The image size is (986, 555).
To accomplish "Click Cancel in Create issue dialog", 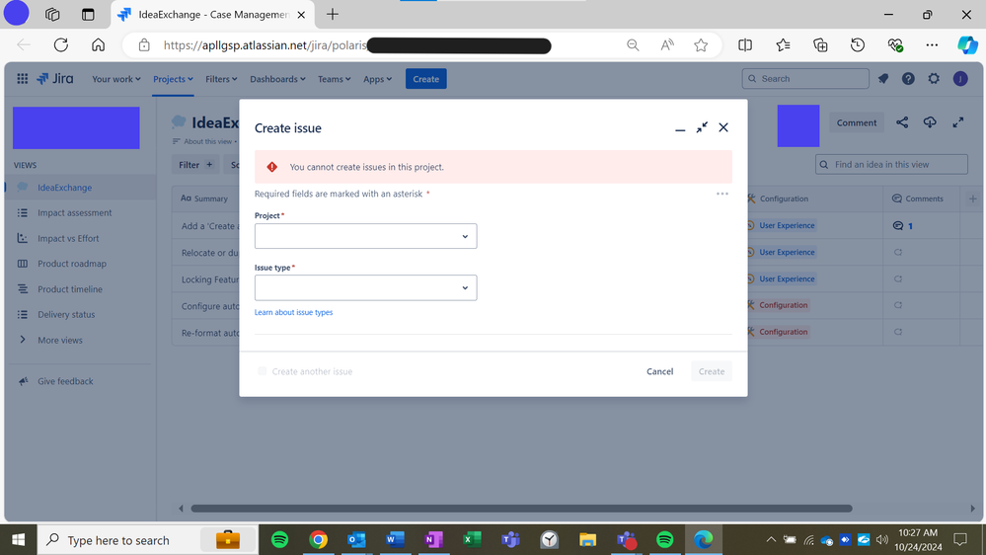I will click(659, 371).
